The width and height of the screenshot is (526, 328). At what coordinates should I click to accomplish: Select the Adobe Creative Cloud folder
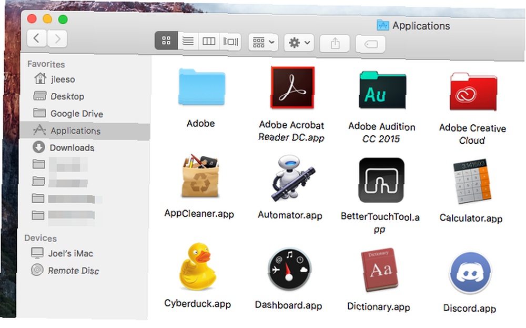click(473, 91)
